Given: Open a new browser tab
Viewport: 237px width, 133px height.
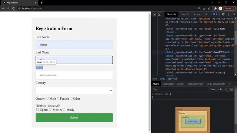Looking at the screenshot, I should click(x=41, y=3).
